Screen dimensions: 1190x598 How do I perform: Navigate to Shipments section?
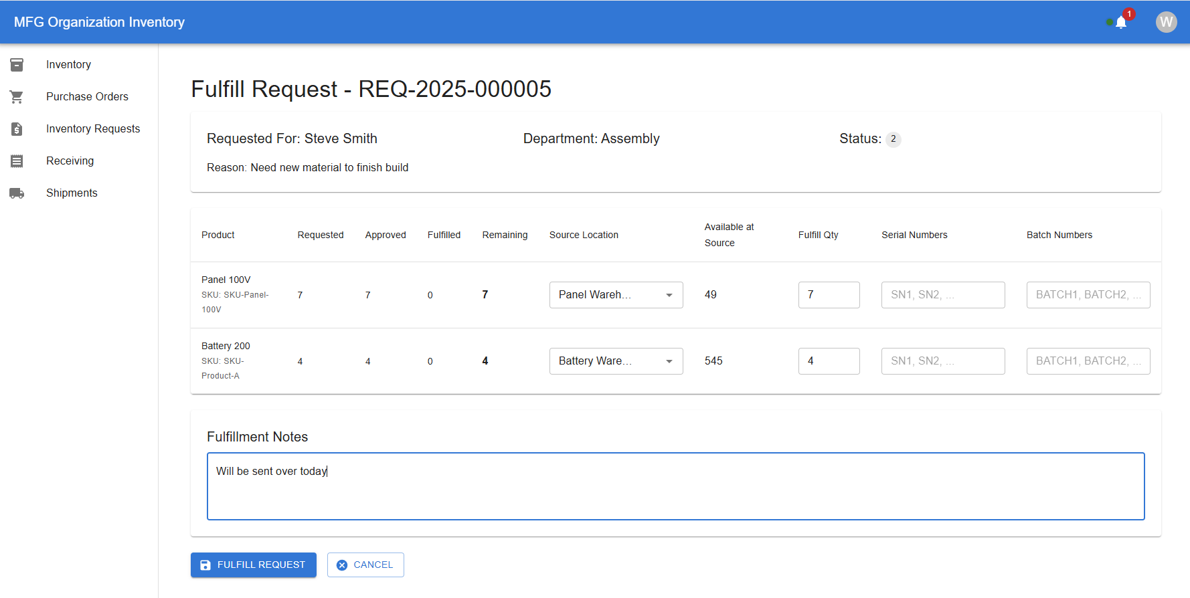pos(72,193)
